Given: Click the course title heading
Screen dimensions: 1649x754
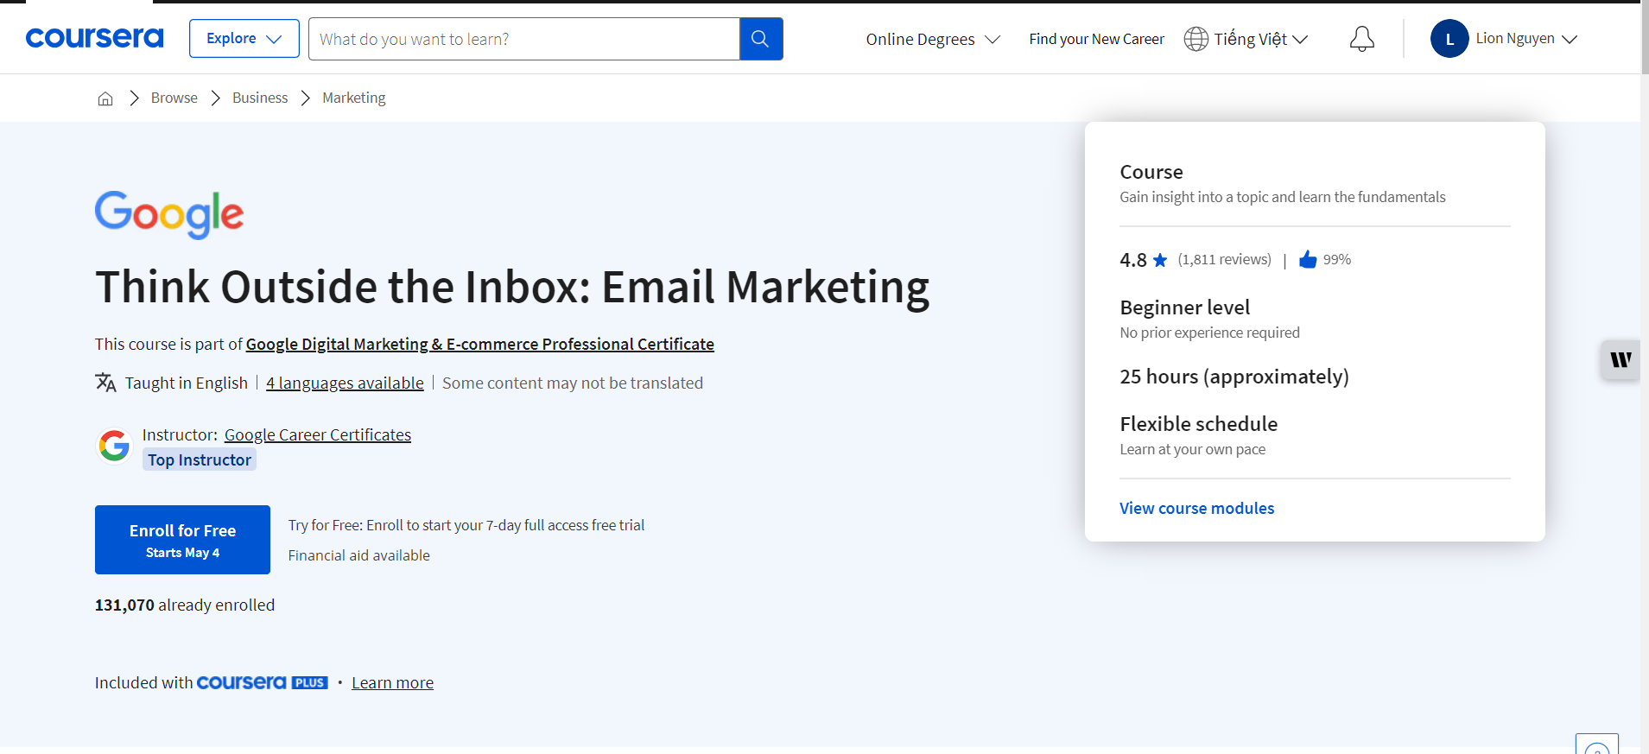Looking at the screenshot, I should click(x=512, y=287).
